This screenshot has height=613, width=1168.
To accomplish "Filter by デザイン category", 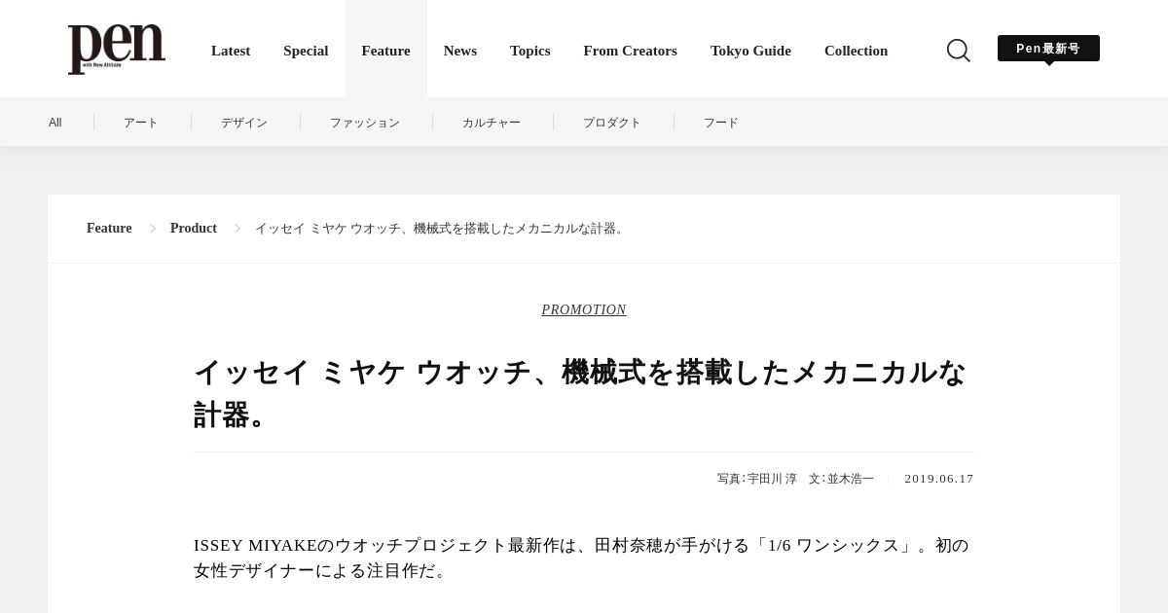I will pyautogui.click(x=244, y=123).
